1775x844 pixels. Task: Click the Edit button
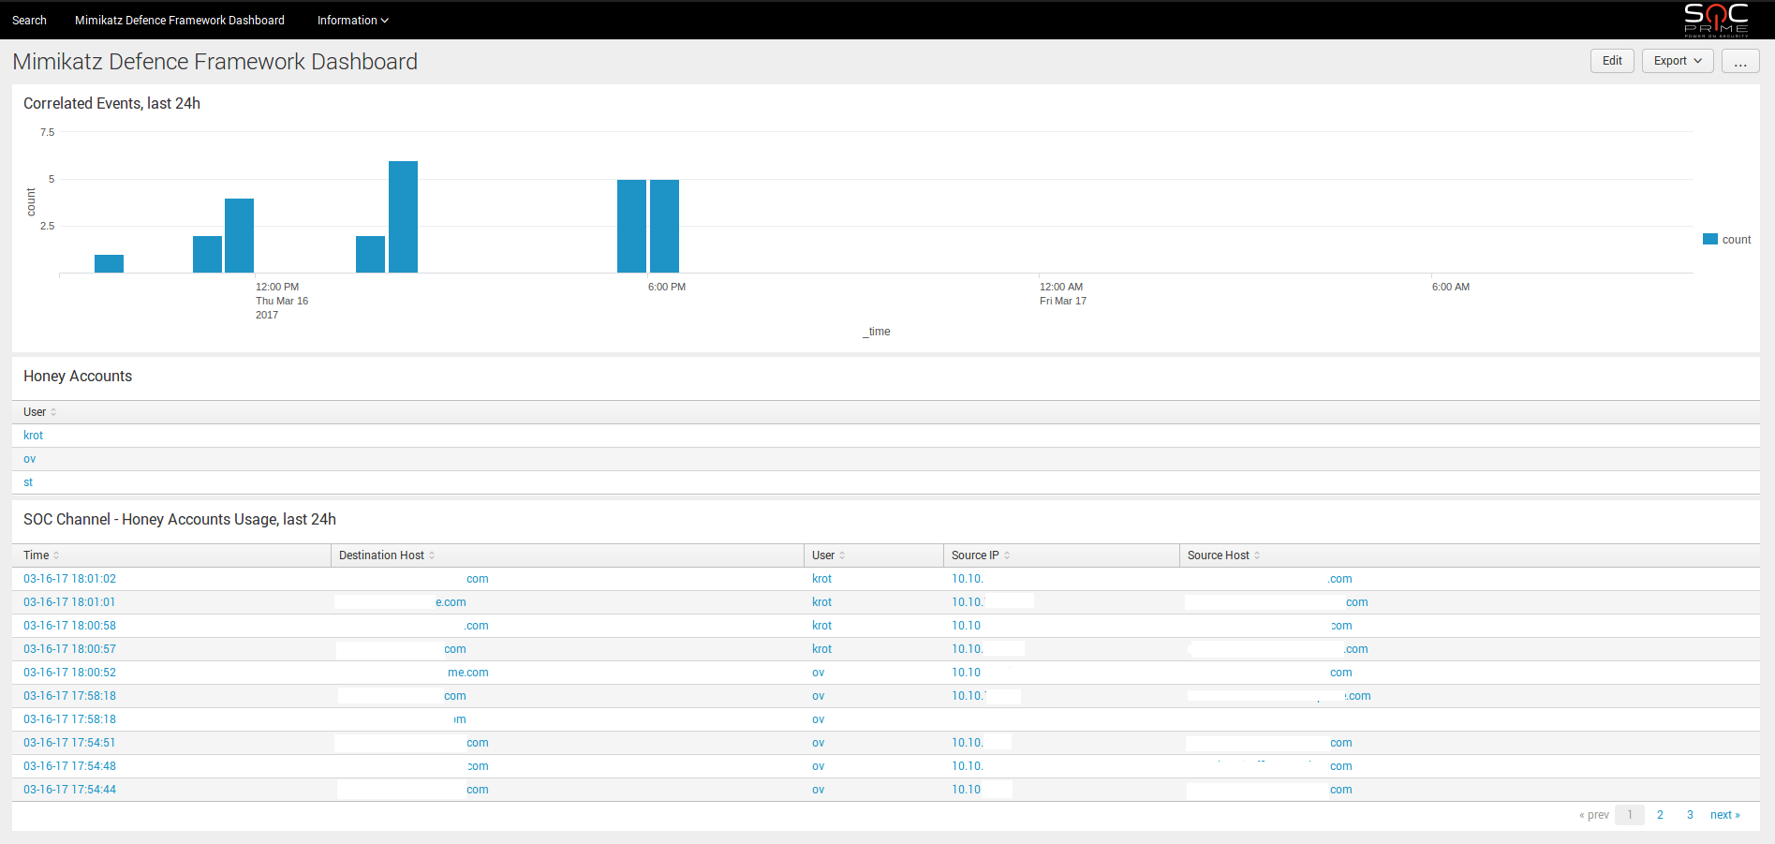pyautogui.click(x=1611, y=61)
